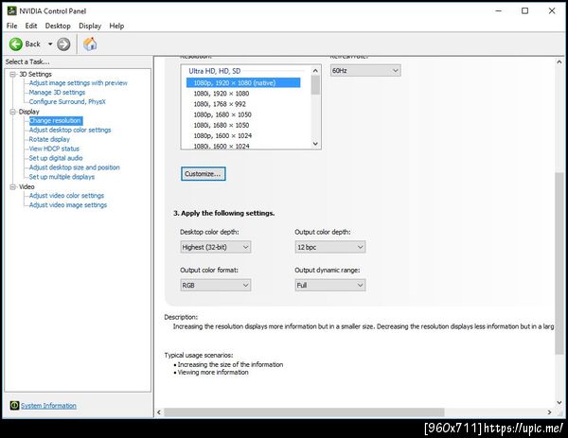This screenshot has width=568, height=438.
Task: Click the Ultra HD, HD, SD group header
Action: (x=215, y=71)
